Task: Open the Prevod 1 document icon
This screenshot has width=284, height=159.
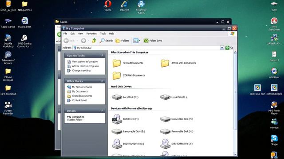Action: pos(274,56)
